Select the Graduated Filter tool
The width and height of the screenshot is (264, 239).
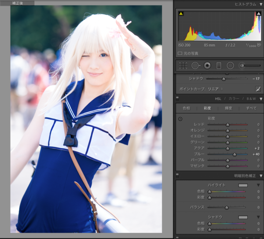tap(219, 66)
